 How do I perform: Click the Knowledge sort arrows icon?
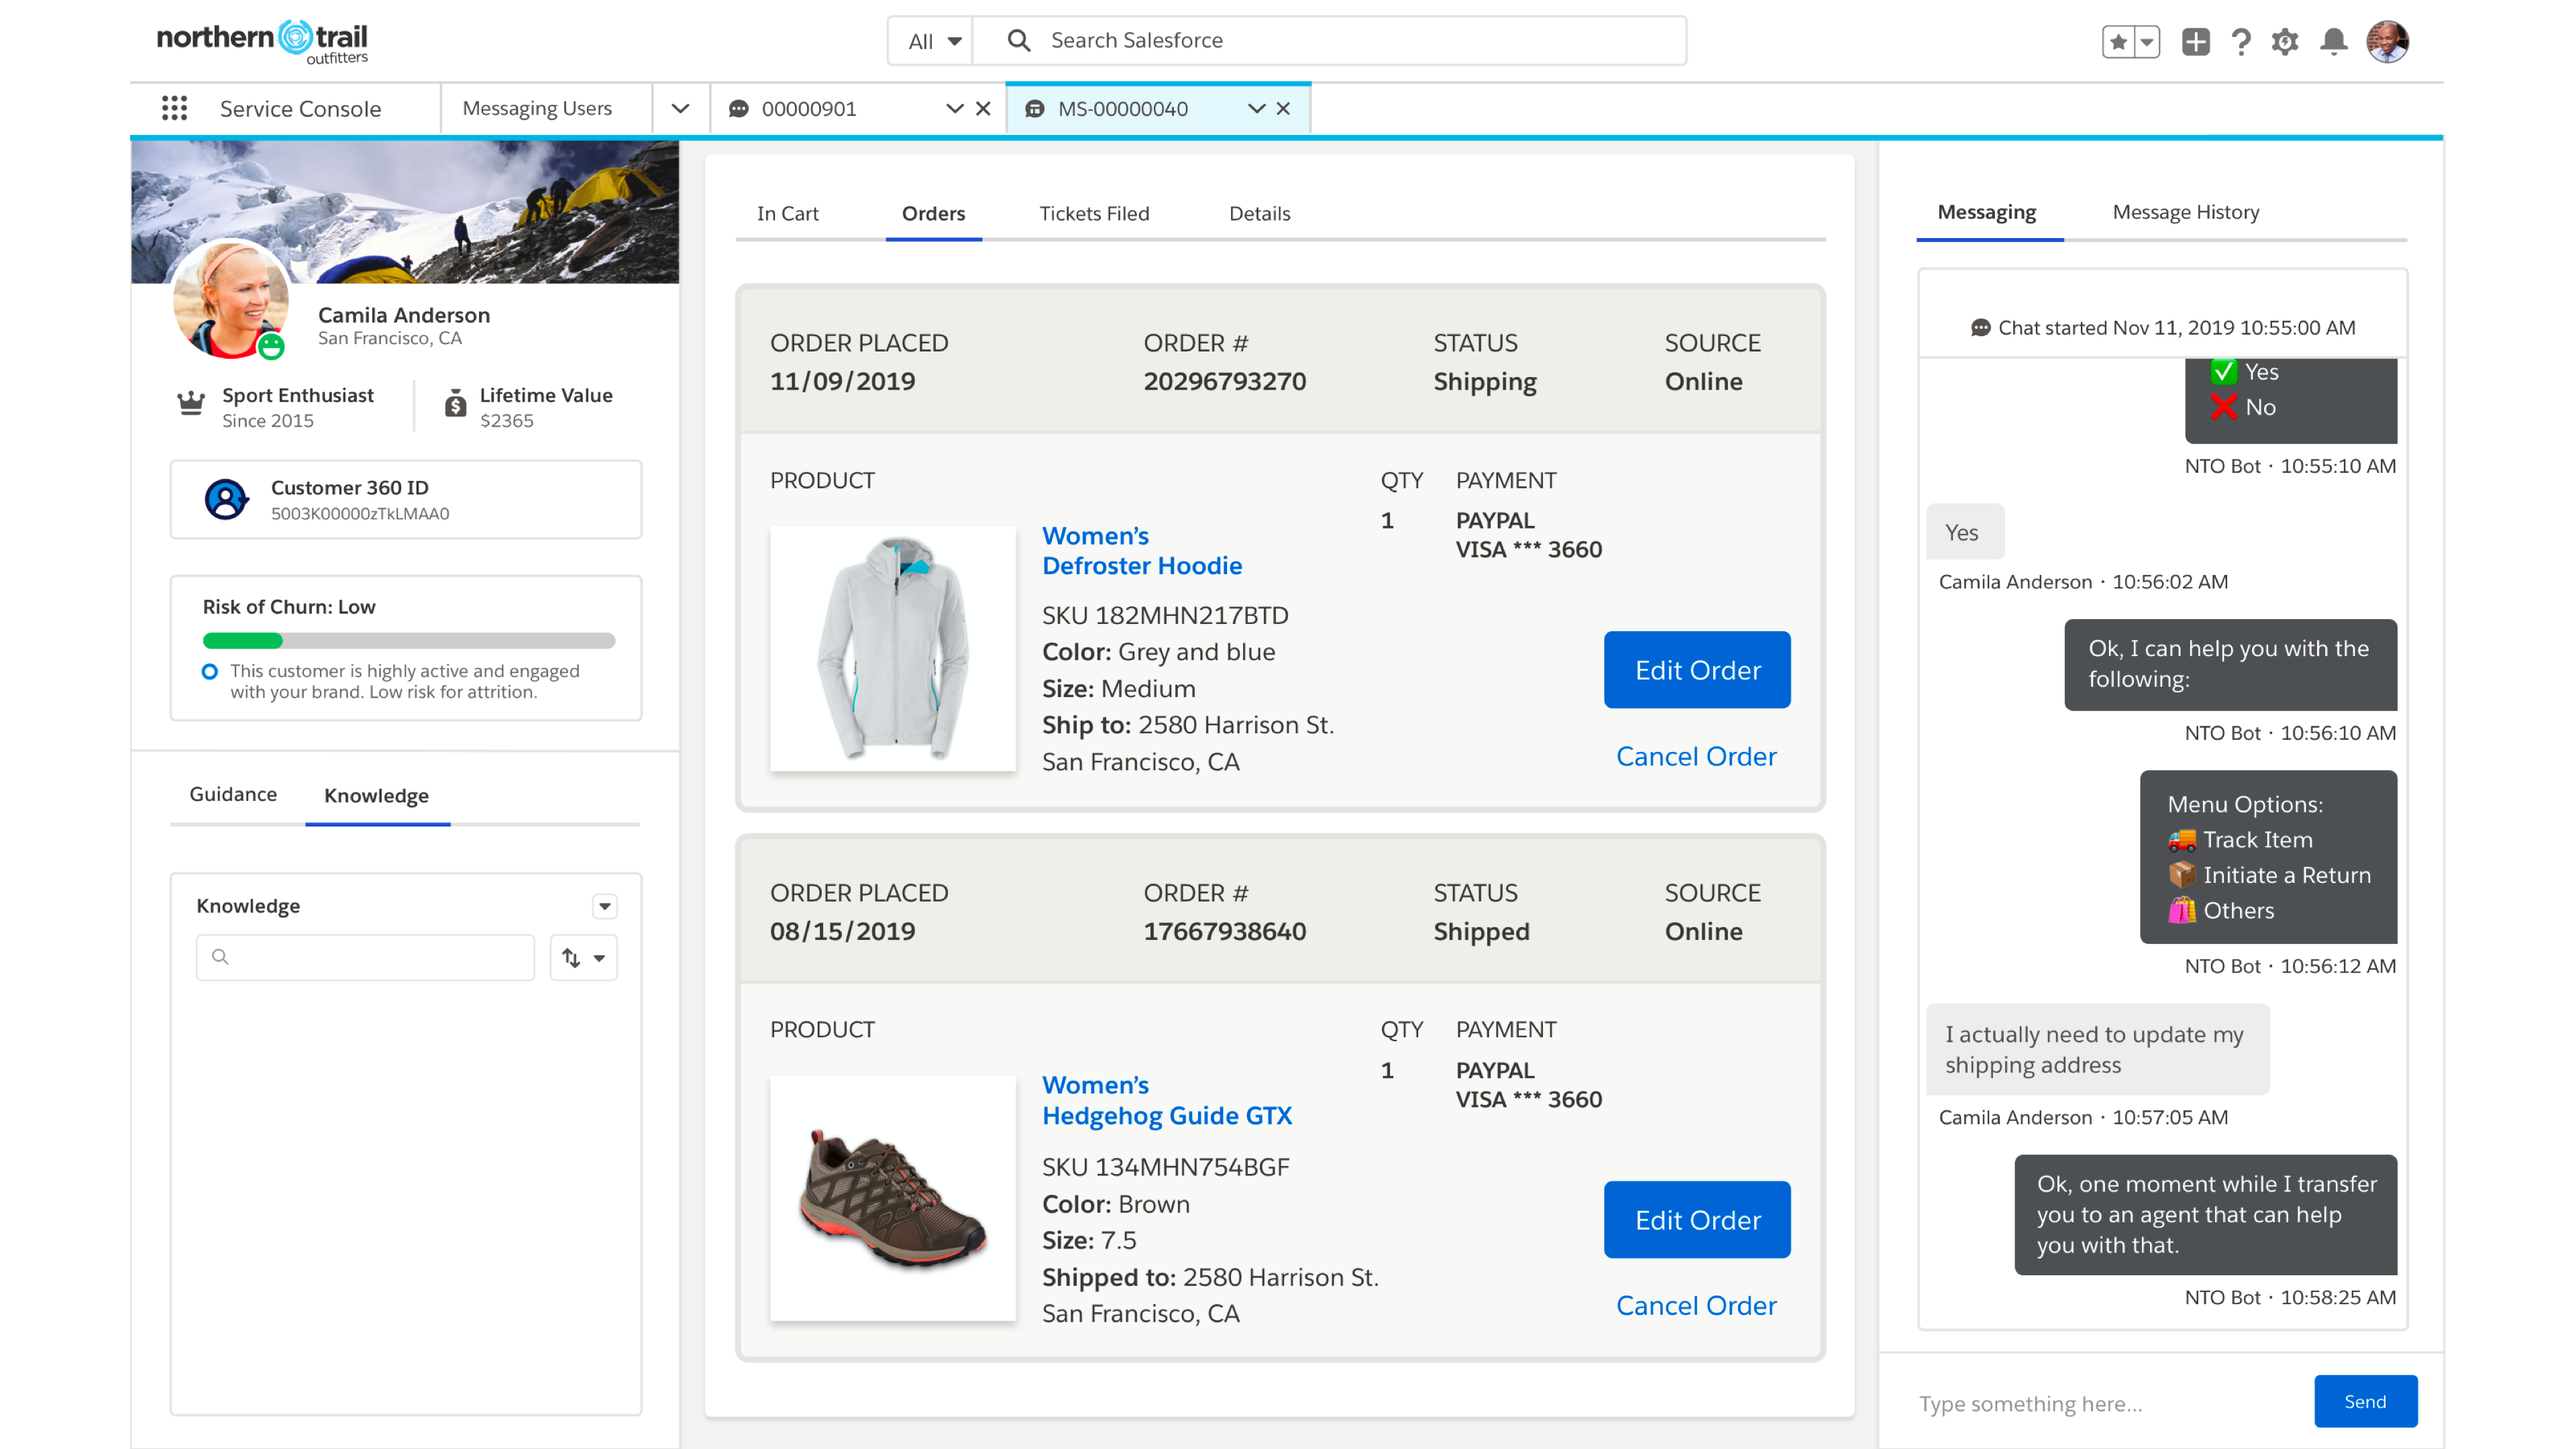point(572,957)
